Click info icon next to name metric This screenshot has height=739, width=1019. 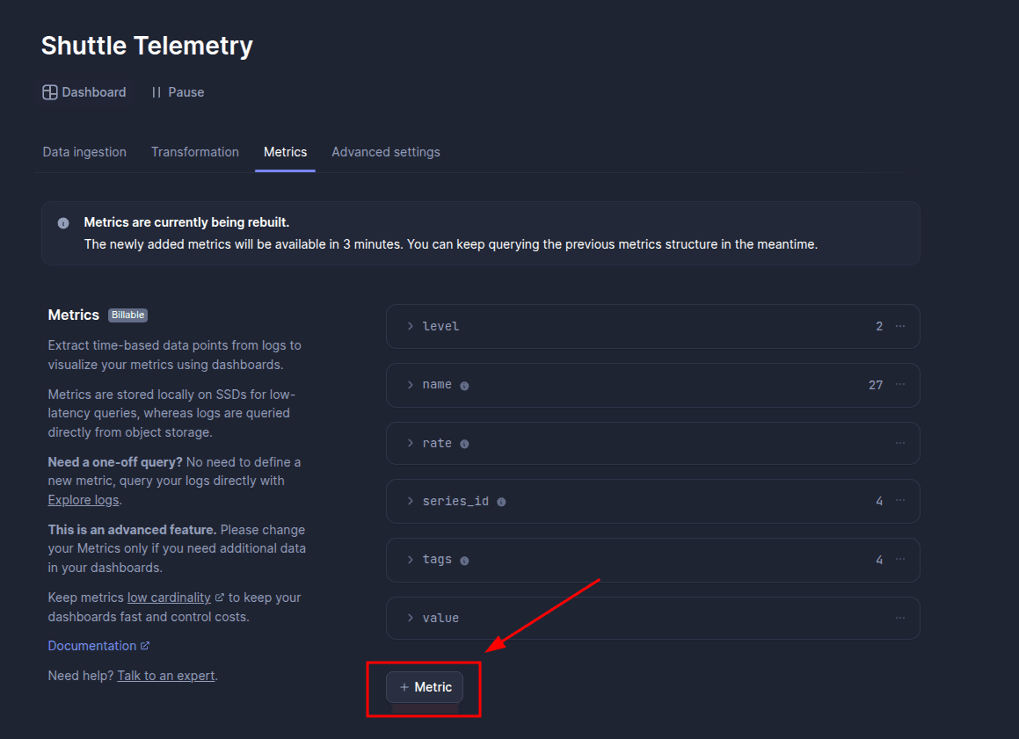[464, 386]
